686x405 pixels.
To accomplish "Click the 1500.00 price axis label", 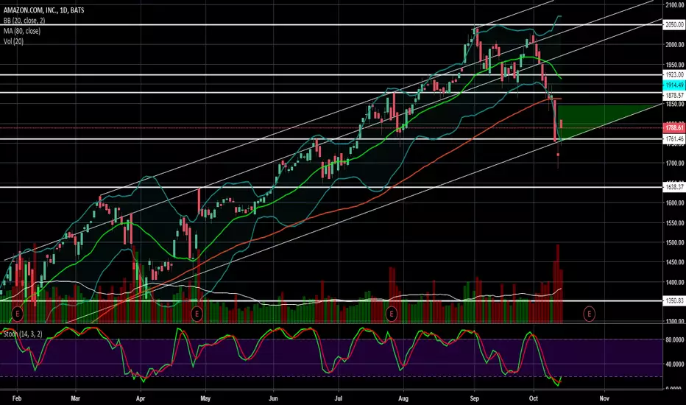I will [x=675, y=242].
